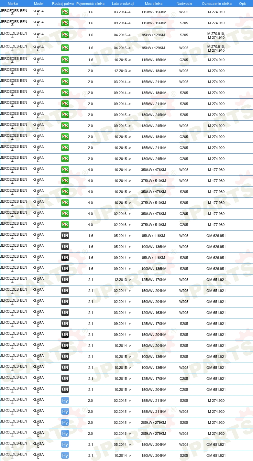
Task: Select the M 177.980 cell in the 02.2016 375kW row
Action: click(216, 225)
